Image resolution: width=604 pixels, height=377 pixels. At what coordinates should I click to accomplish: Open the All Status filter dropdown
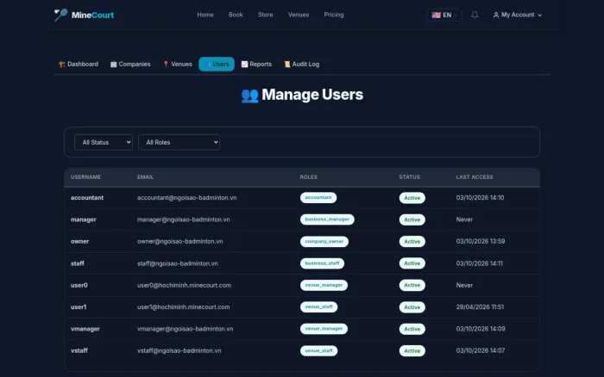pos(104,142)
